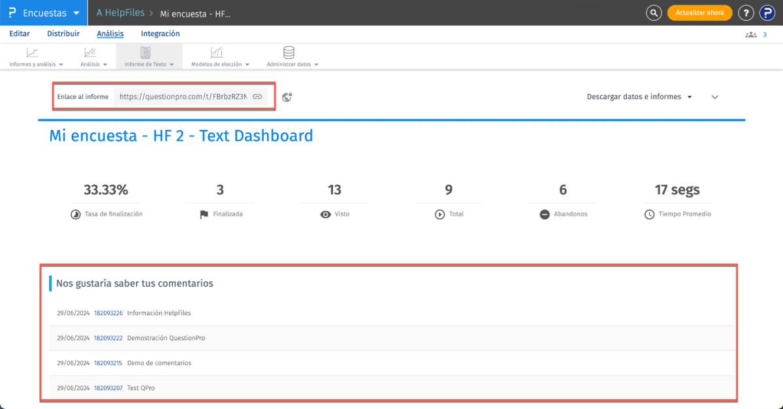
Task: Select the Editar tab
Action: pyautogui.click(x=20, y=34)
